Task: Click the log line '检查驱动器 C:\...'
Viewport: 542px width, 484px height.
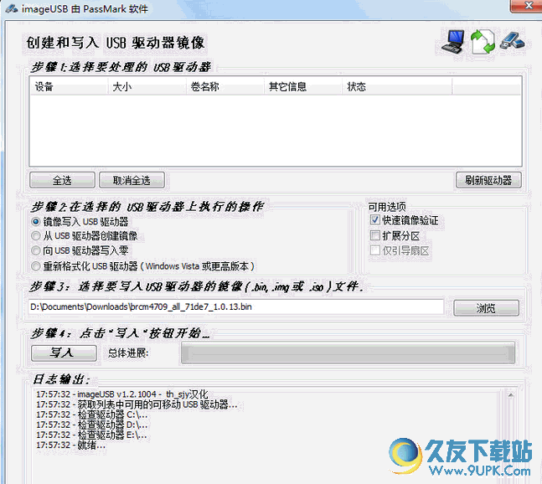Action: (91, 414)
